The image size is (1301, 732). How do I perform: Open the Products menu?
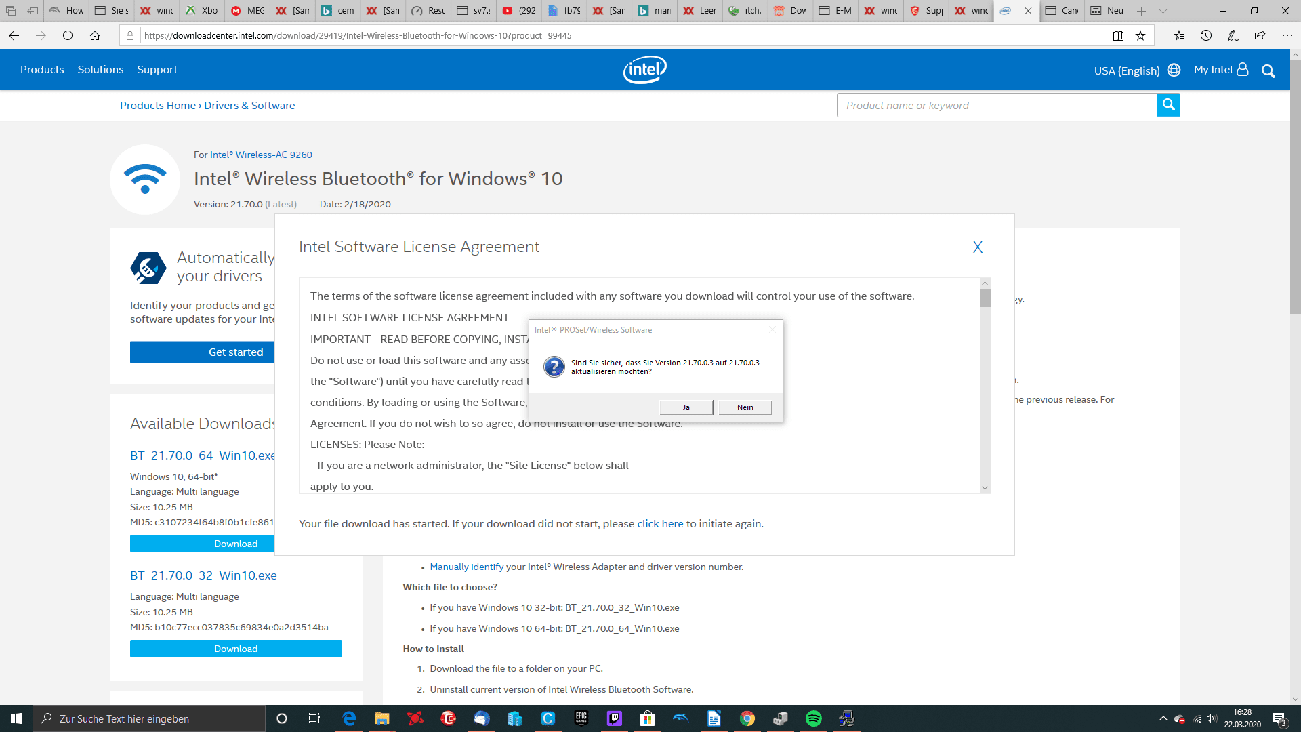[42, 70]
